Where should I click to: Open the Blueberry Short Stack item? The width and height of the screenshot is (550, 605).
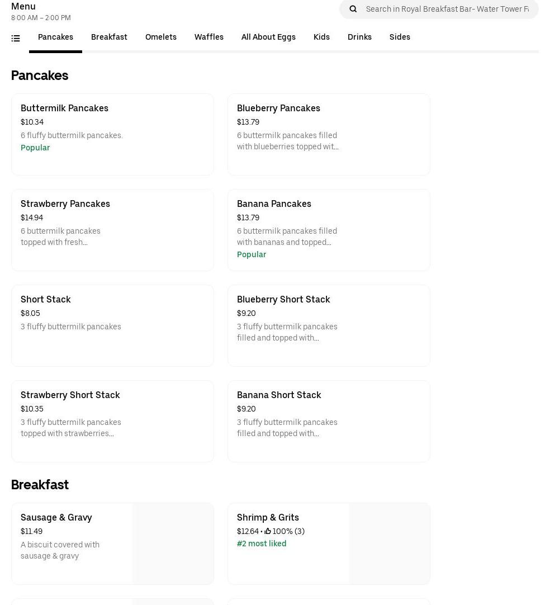click(x=329, y=325)
